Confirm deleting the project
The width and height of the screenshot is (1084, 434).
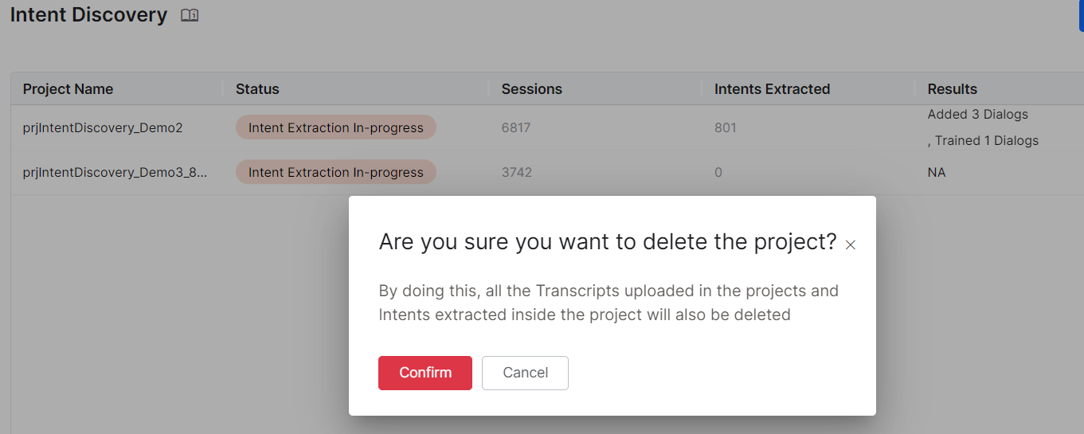425,373
